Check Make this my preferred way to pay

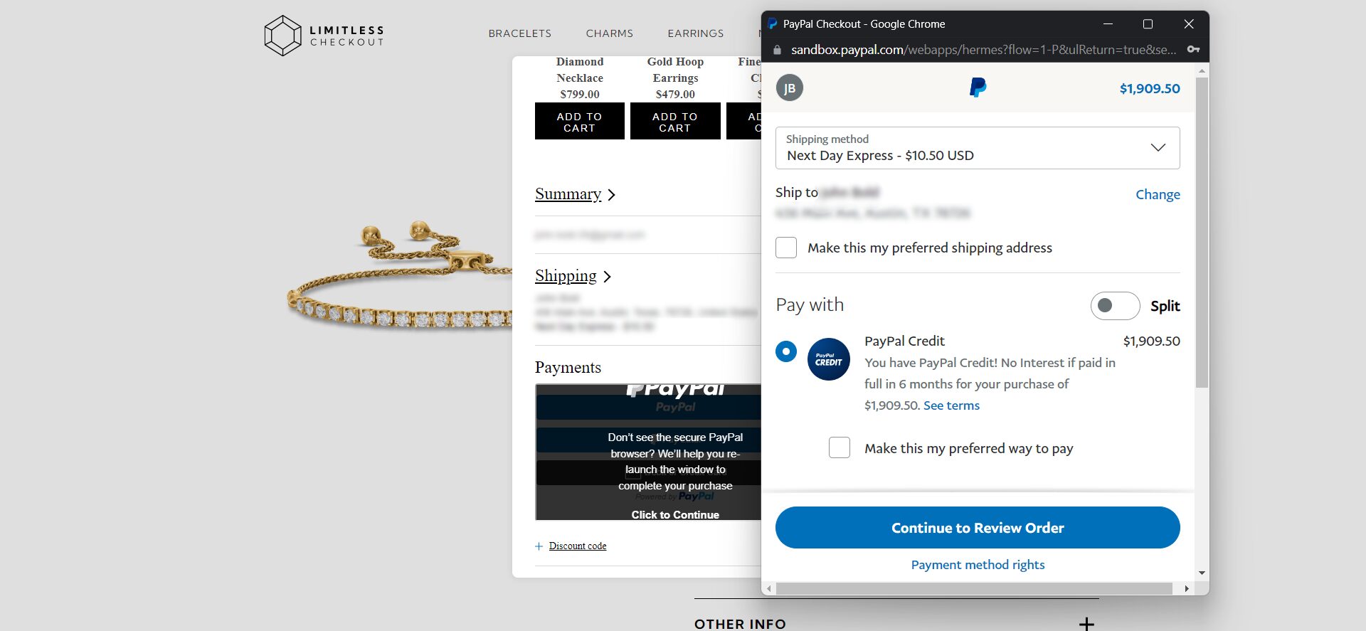tap(840, 447)
